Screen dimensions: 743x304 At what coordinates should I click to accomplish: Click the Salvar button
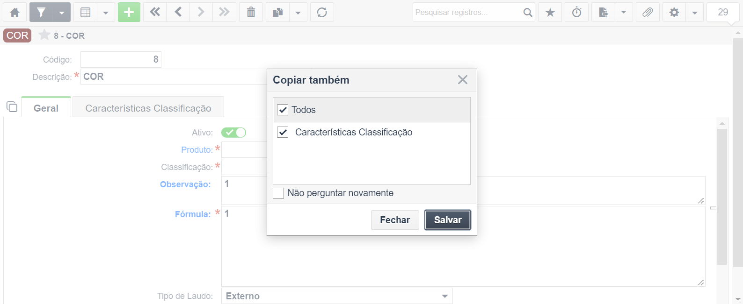(x=448, y=220)
